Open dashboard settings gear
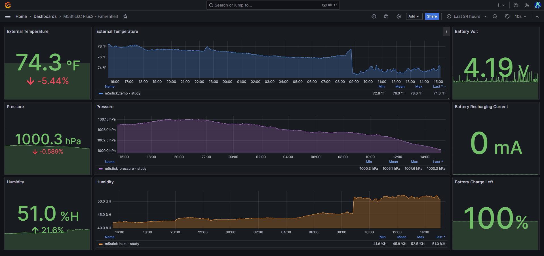Viewport: 544px width, 256px height. 399,16
